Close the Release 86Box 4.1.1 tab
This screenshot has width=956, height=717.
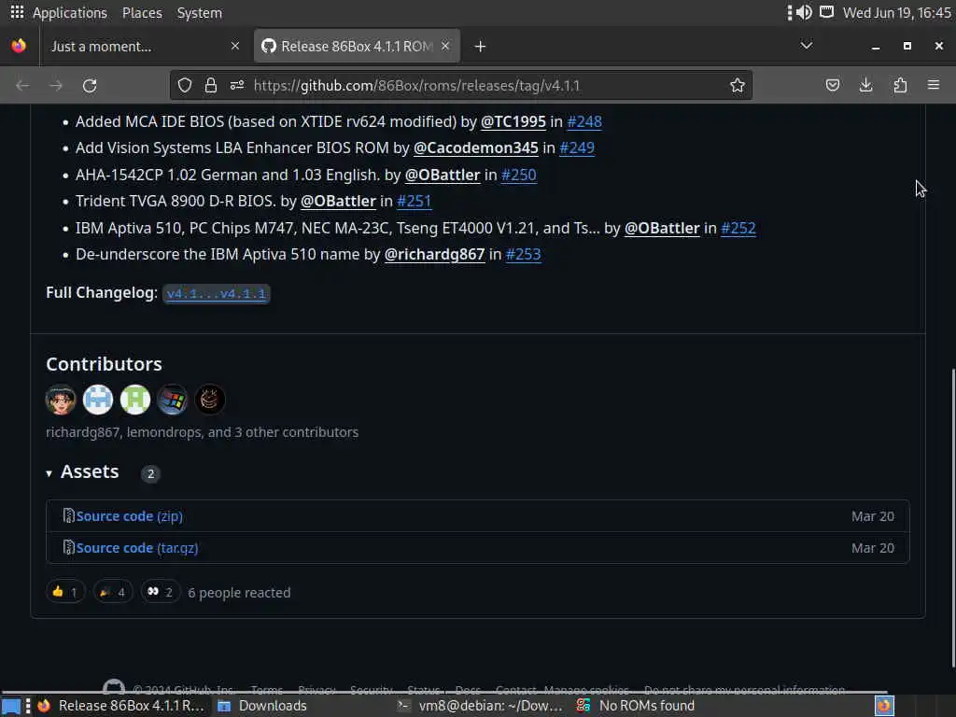pos(445,46)
